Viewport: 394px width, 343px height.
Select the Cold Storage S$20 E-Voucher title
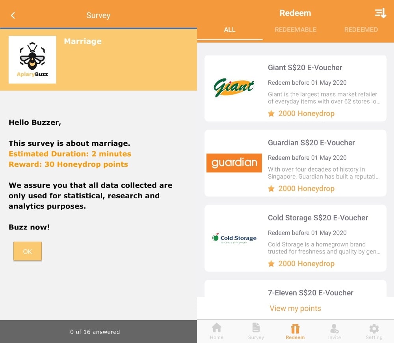pyautogui.click(x=318, y=218)
